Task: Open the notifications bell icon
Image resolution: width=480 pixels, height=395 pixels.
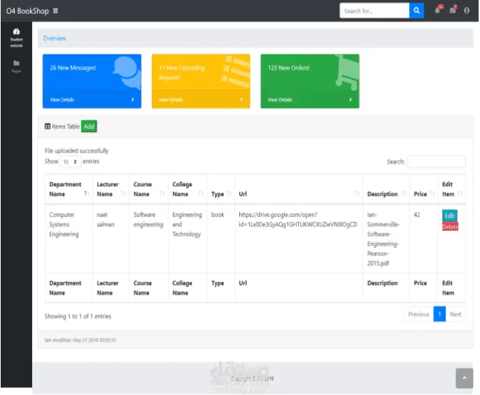Action: [x=438, y=10]
